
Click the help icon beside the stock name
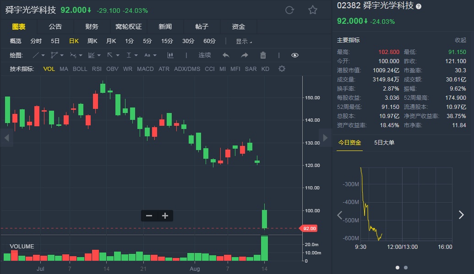(419, 6)
